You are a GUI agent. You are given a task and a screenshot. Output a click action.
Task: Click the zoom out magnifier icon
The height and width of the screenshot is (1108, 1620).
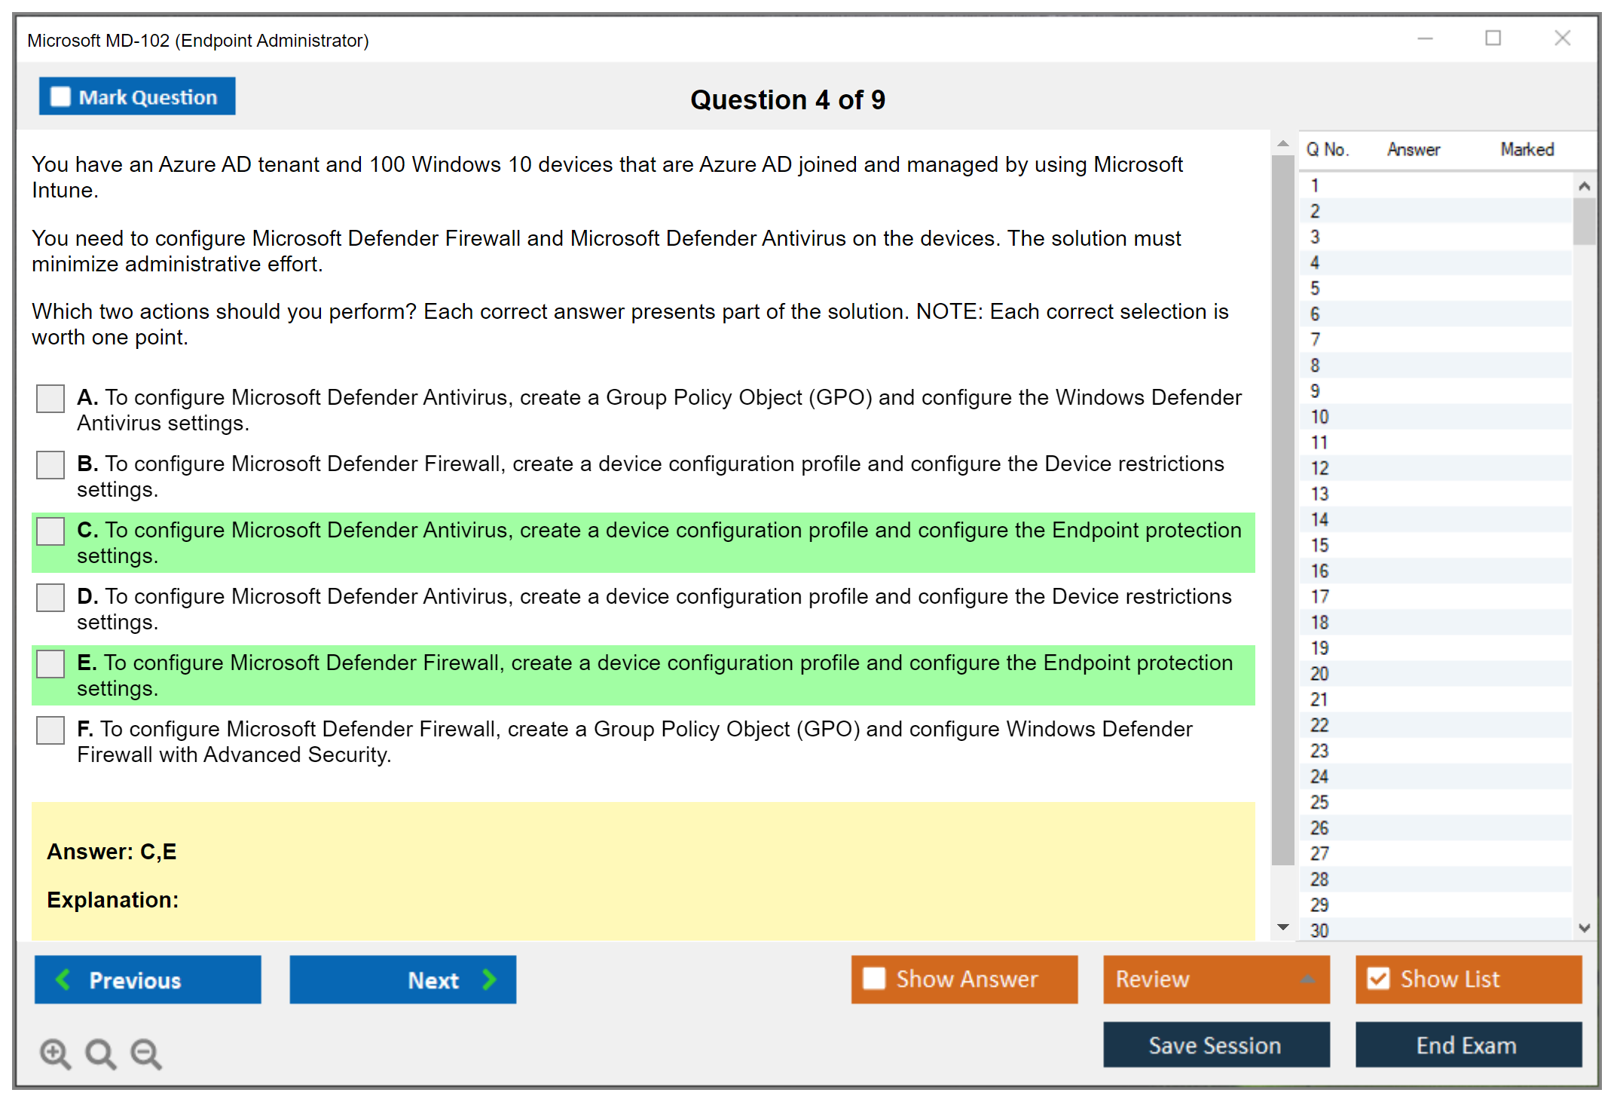pos(146,1053)
